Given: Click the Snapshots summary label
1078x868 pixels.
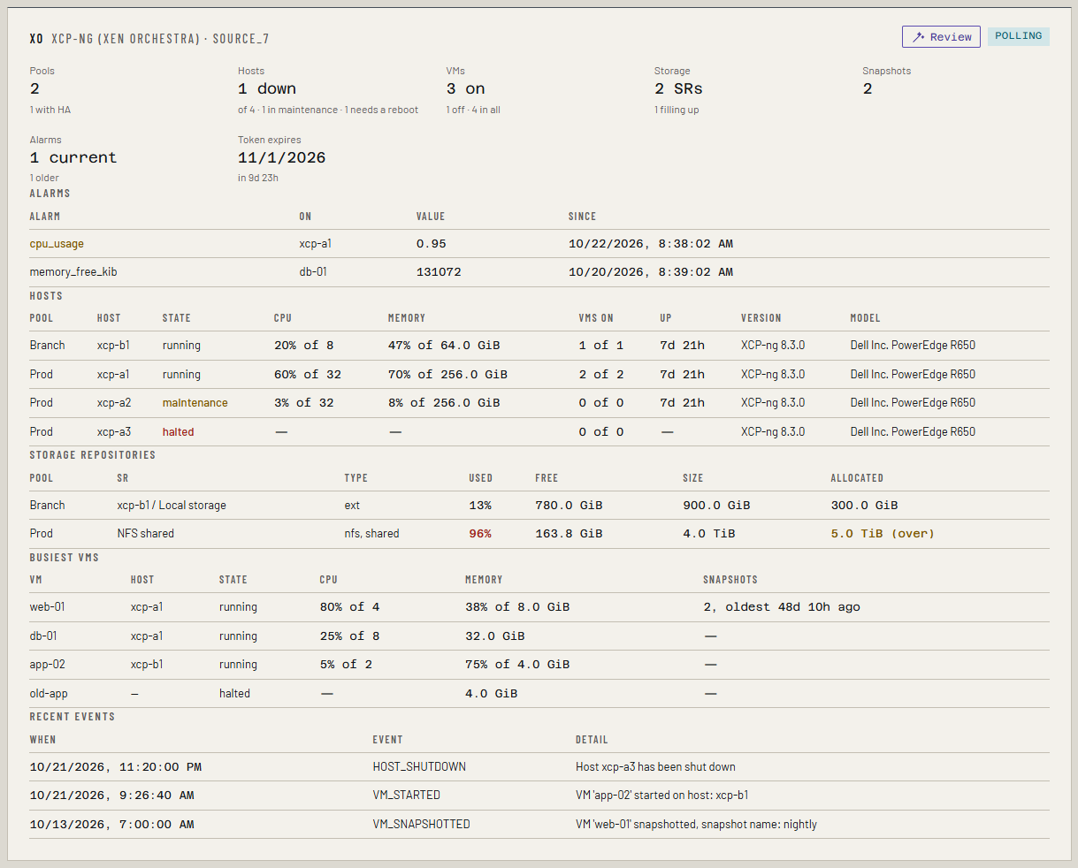Looking at the screenshot, I should point(886,72).
